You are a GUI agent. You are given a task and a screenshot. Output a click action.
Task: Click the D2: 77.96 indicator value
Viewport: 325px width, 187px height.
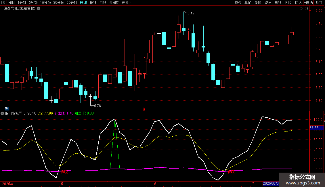pos(45,113)
